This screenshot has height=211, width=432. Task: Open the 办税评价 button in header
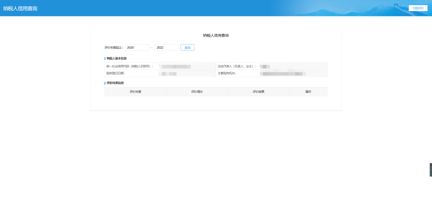(x=418, y=8)
